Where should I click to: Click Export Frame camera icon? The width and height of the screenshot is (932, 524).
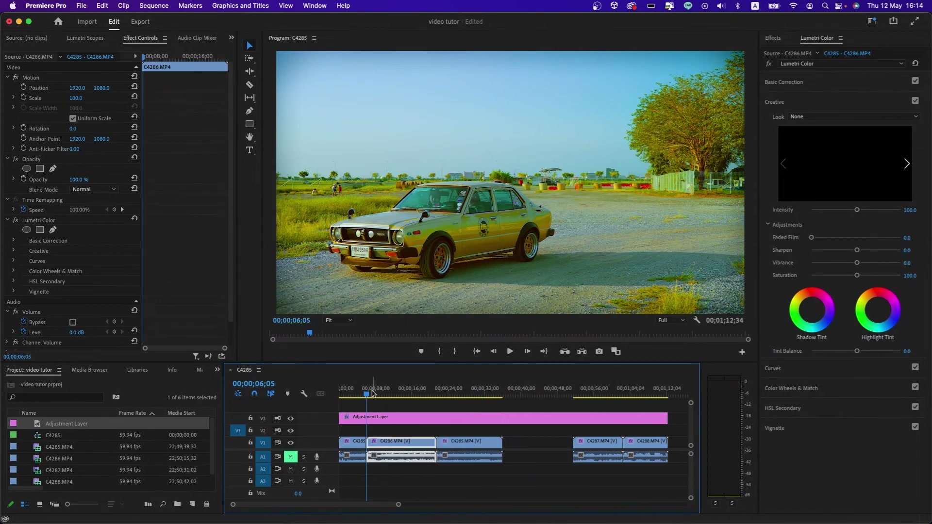(x=599, y=351)
